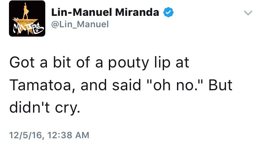
Task: Click the white Mixtape graffiti logo
Action: tap(27, 28)
